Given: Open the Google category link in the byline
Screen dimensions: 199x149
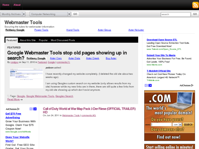Looking at the screenshot, I should [x=51, y=62].
